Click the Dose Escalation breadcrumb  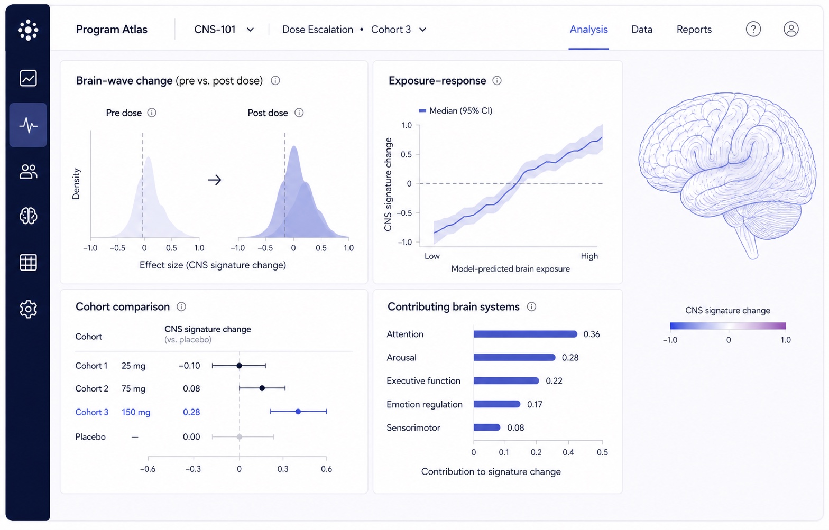(318, 30)
